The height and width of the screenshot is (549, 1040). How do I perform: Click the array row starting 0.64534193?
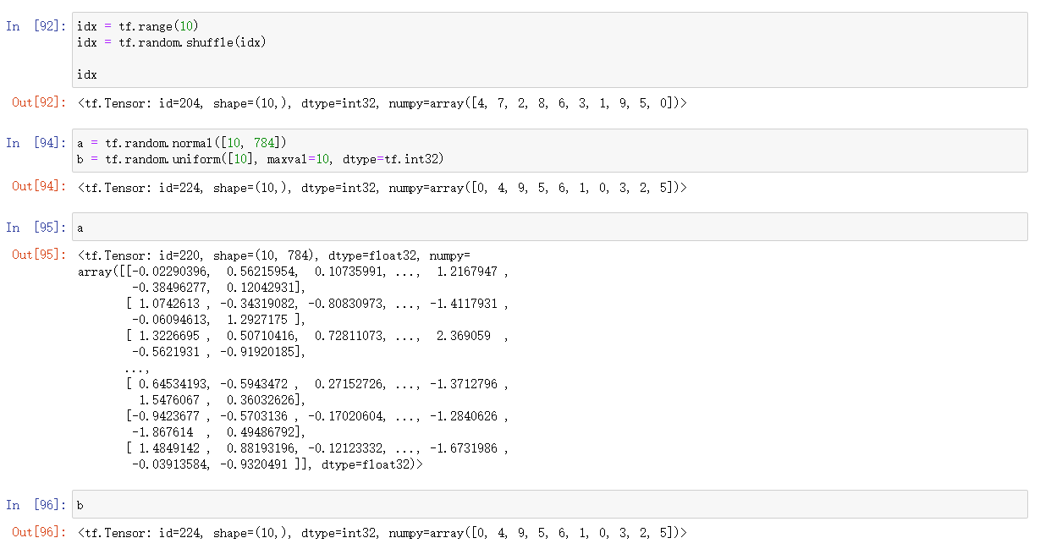tap(316, 384)
